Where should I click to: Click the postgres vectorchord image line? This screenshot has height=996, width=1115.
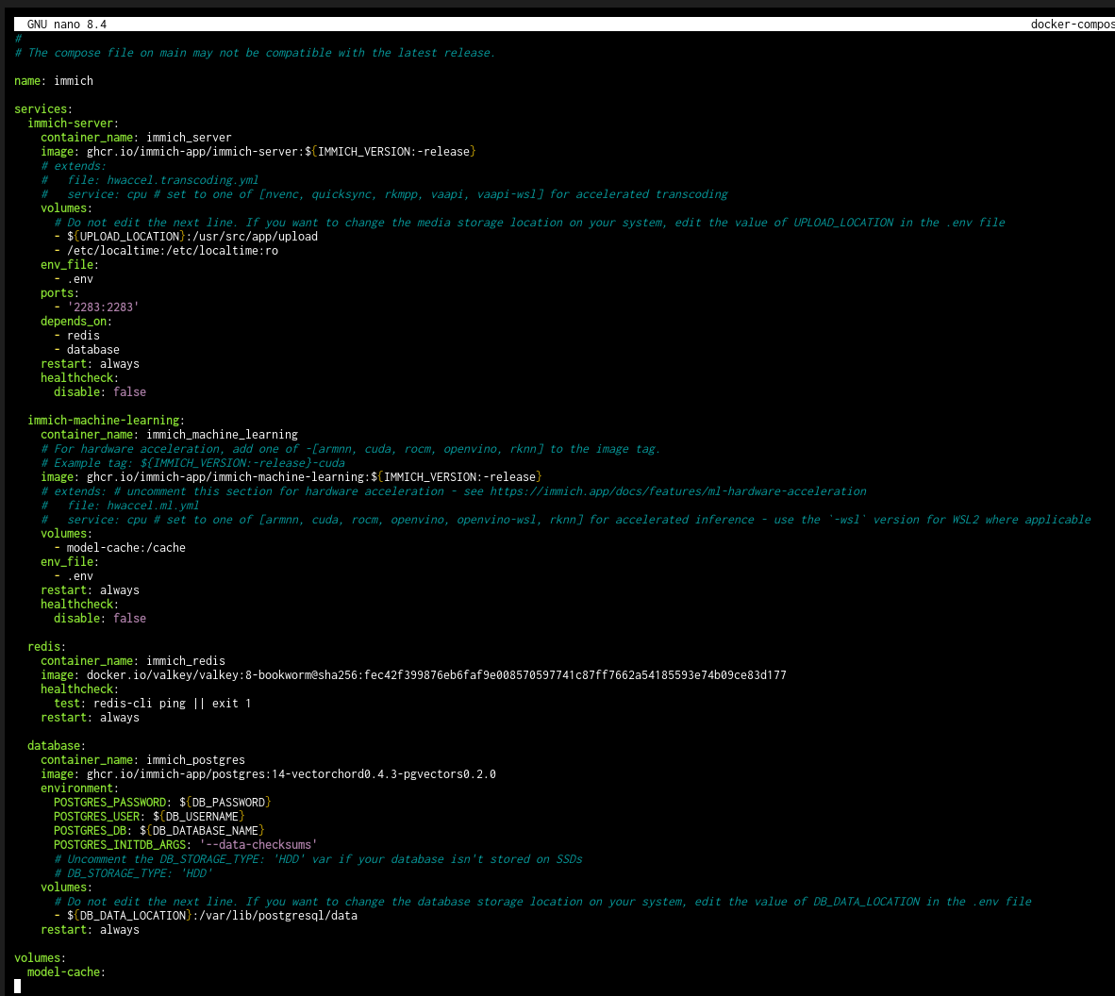click(x=268, y=774)
